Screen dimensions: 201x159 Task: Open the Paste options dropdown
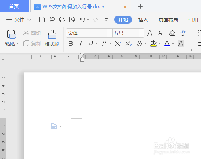[x=17, y=44]
